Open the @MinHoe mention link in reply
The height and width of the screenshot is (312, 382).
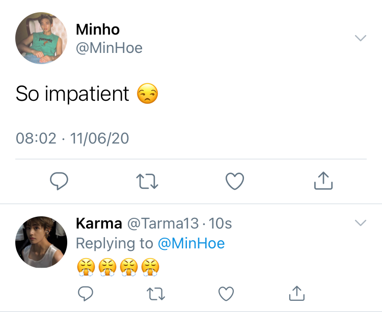(x=191, y=243)
